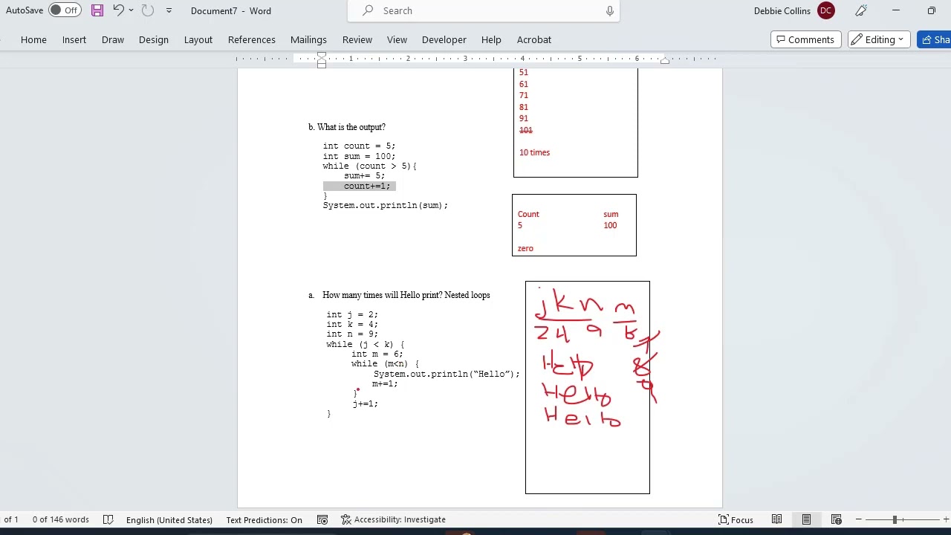Undo the last action
The image size is (951, 535).
(118, 10)
